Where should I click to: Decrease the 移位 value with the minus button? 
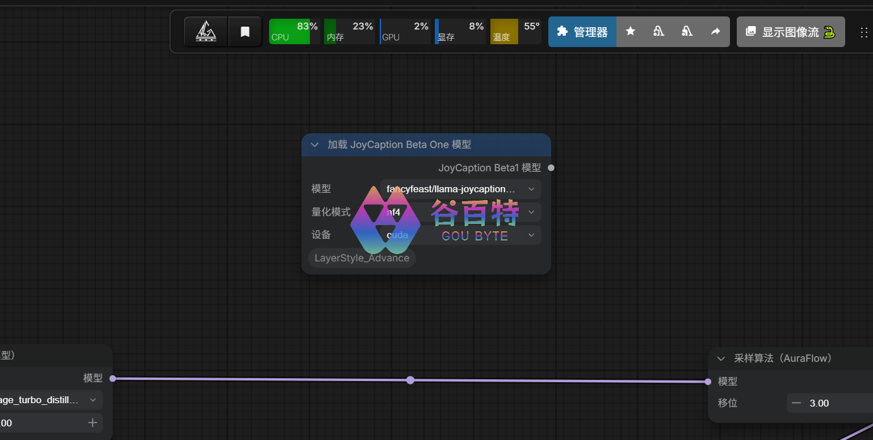[796, 403]
